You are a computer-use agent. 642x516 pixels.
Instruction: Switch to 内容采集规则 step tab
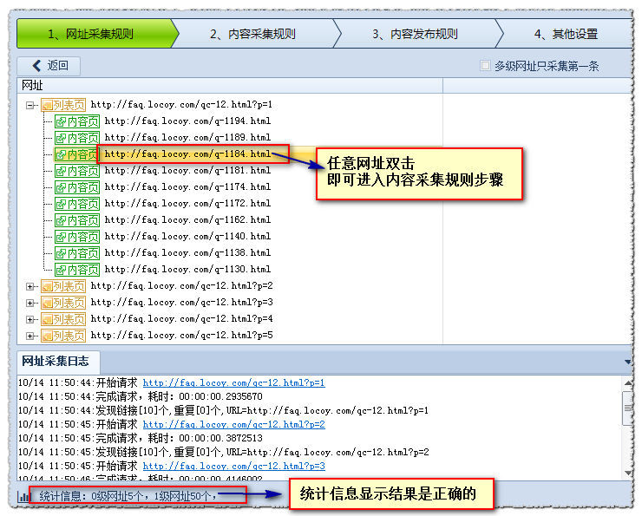252,35
